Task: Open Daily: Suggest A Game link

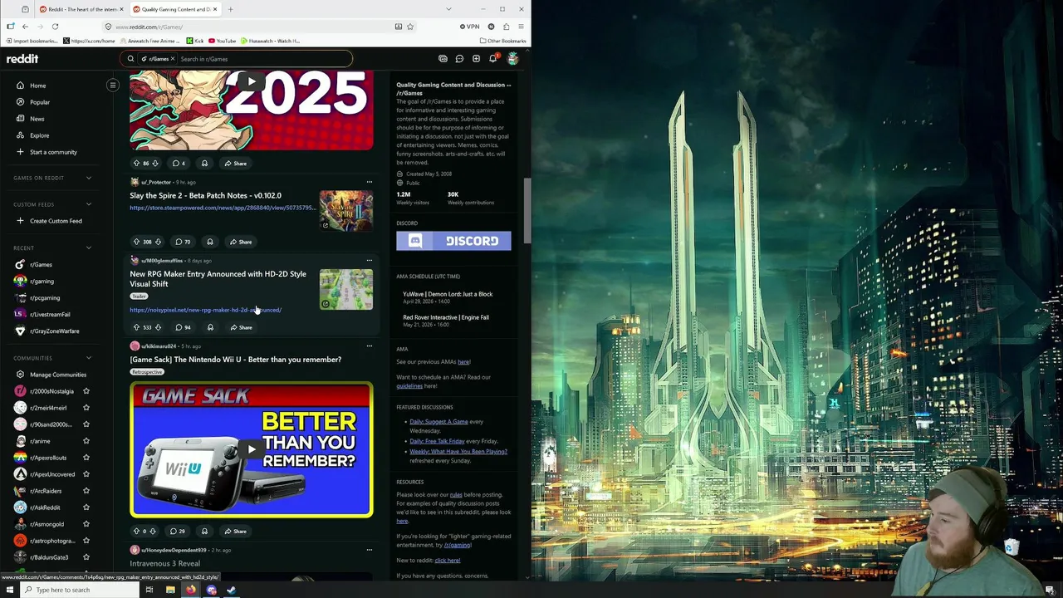Action: [x=438, y=422]
